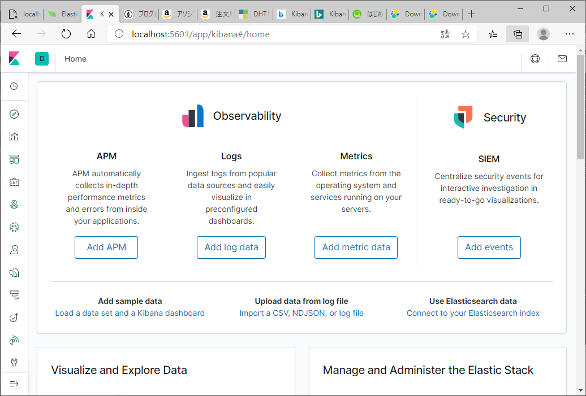The image size is (586, 396).
Task: Go to the browser home page icon
Action: (91, 34)
